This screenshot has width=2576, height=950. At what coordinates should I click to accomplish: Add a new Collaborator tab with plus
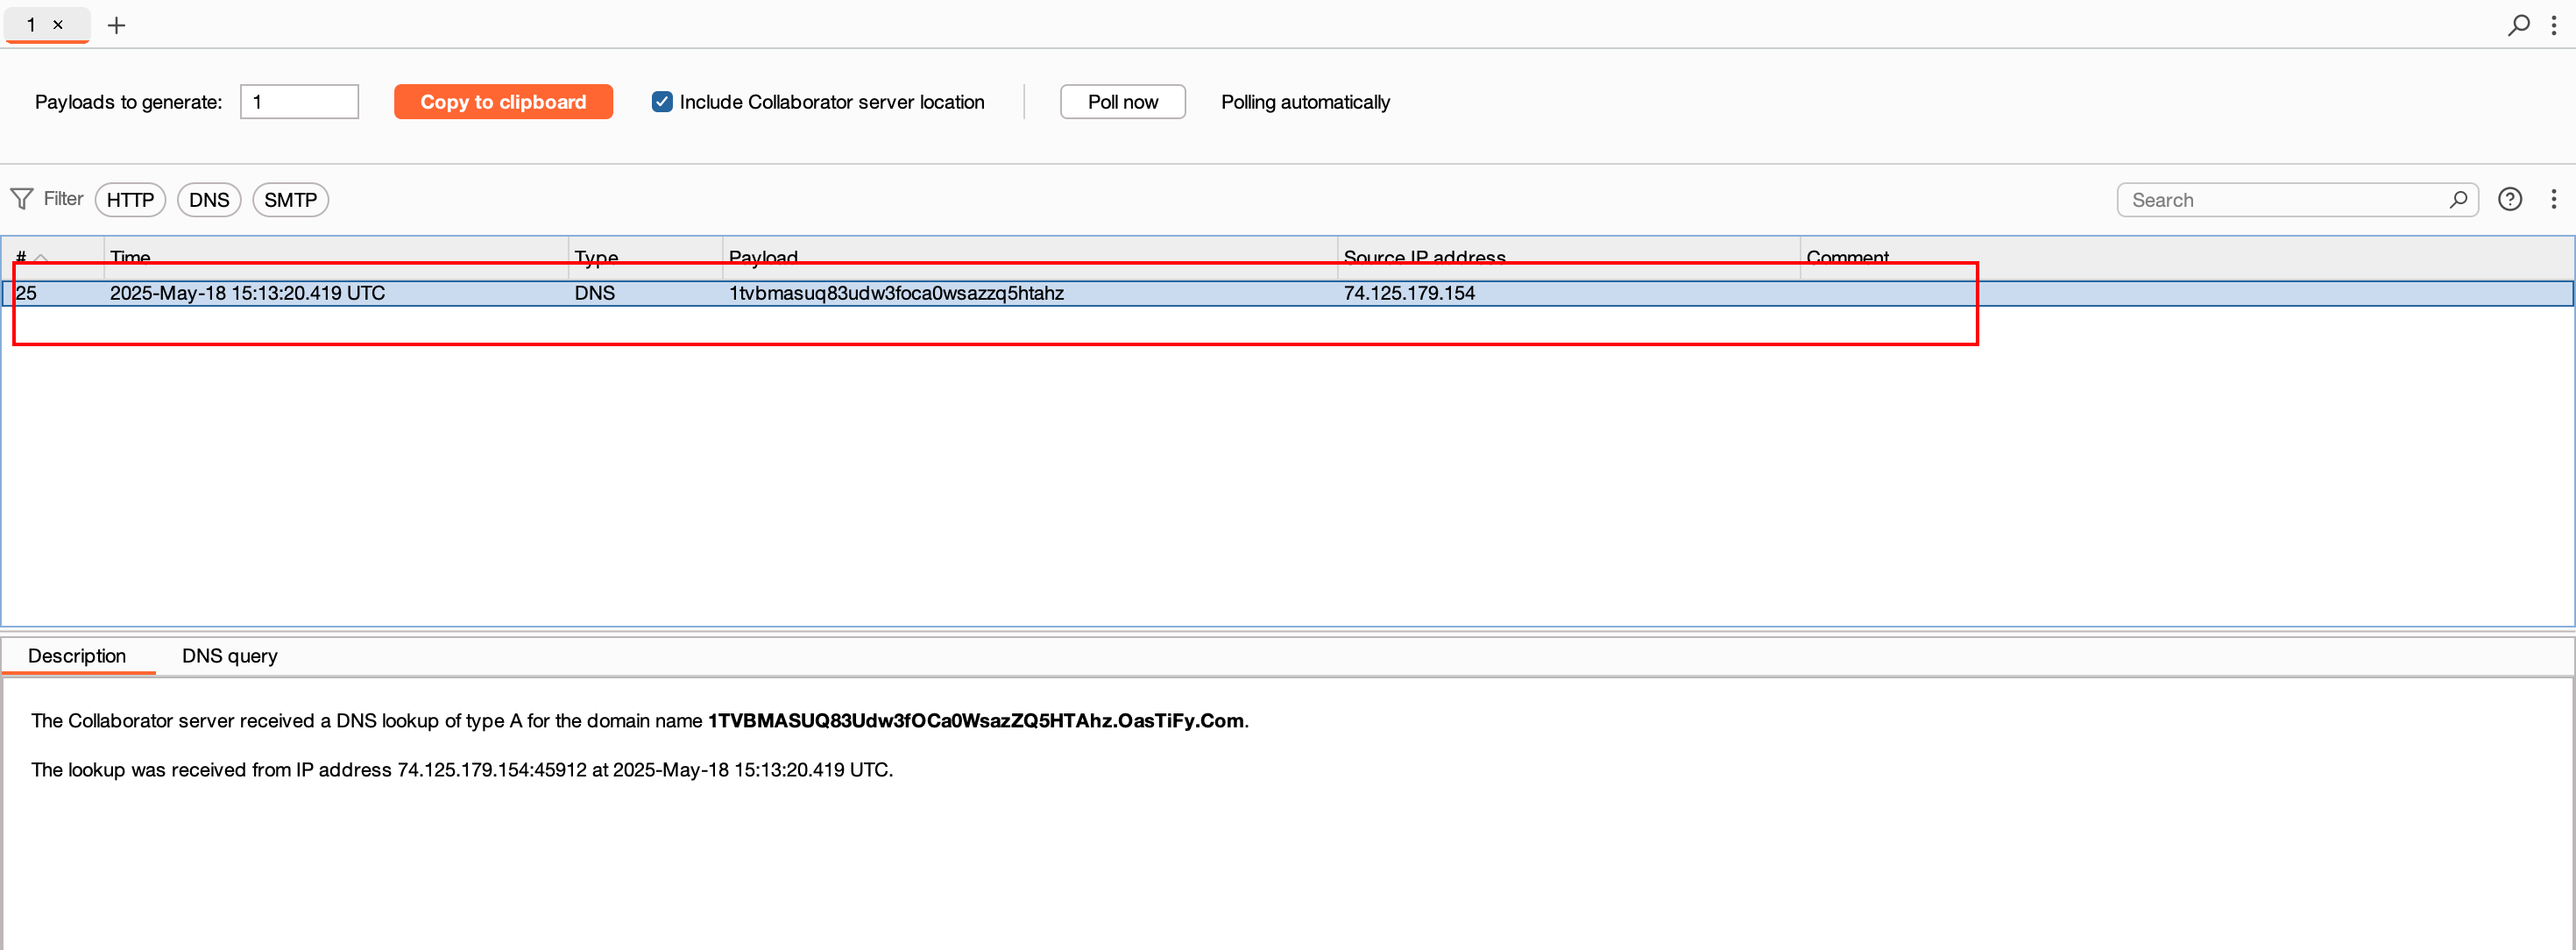116,25
